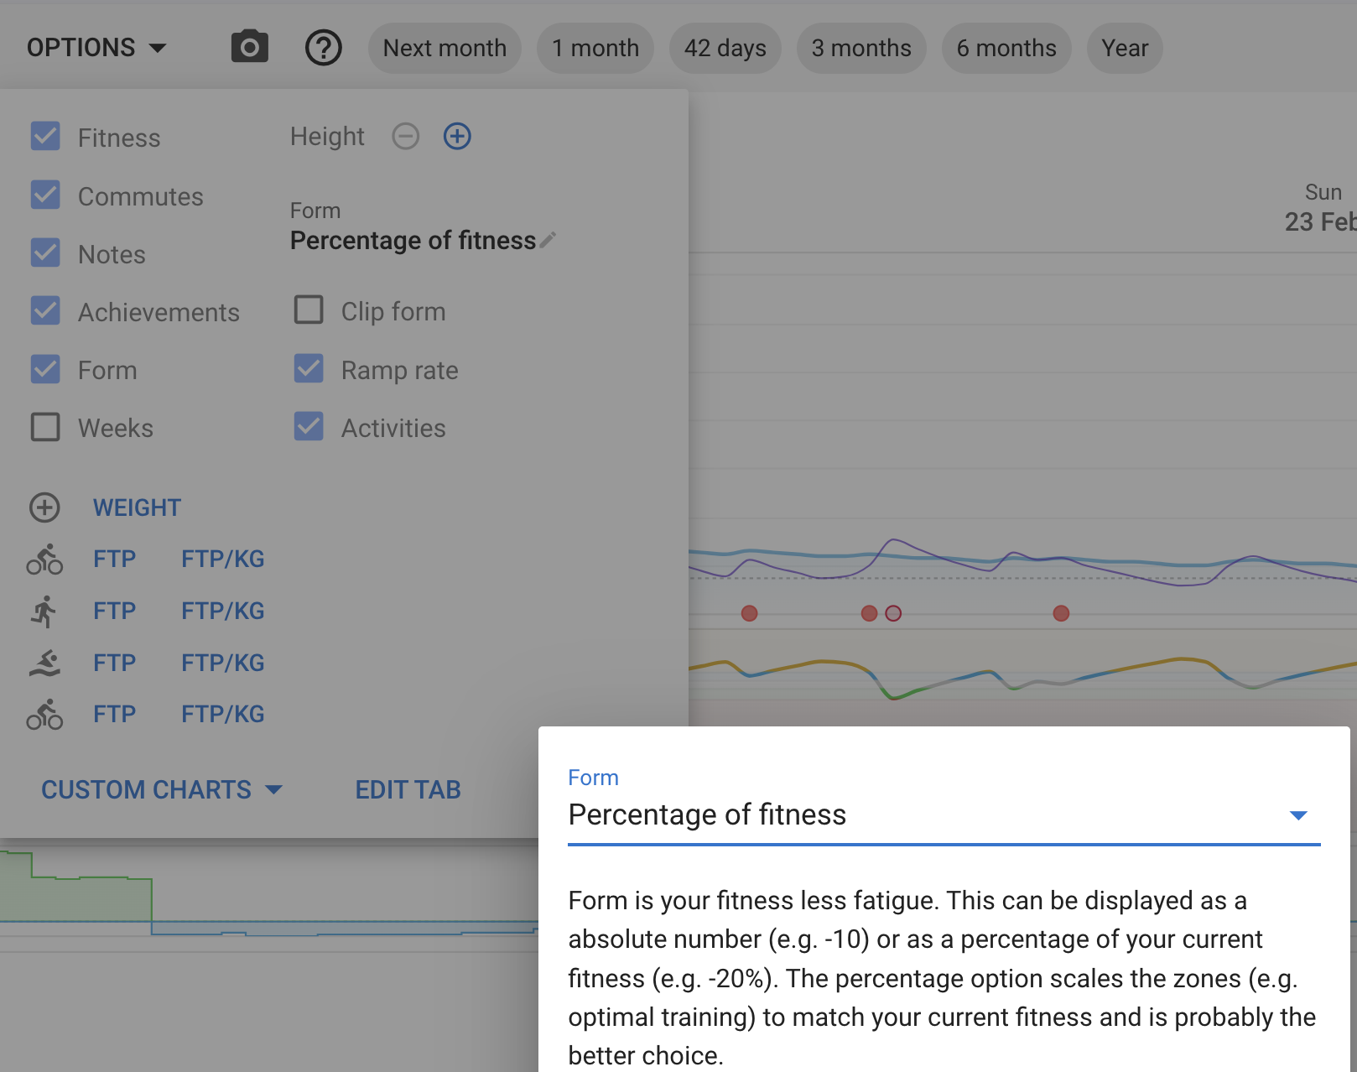Increase chart height with plus icon
Screen dimensions: 1357x1072
tap(457, 136)
